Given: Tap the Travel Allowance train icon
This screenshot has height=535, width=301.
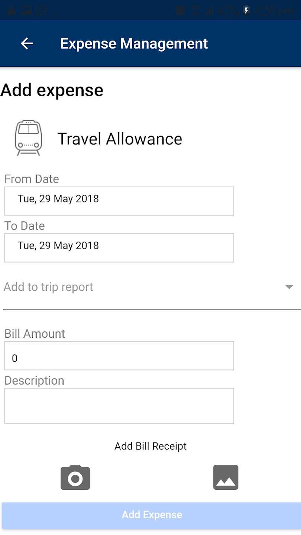Looking at the screenshot, I should pyautogui.click(x=28, y=138).
